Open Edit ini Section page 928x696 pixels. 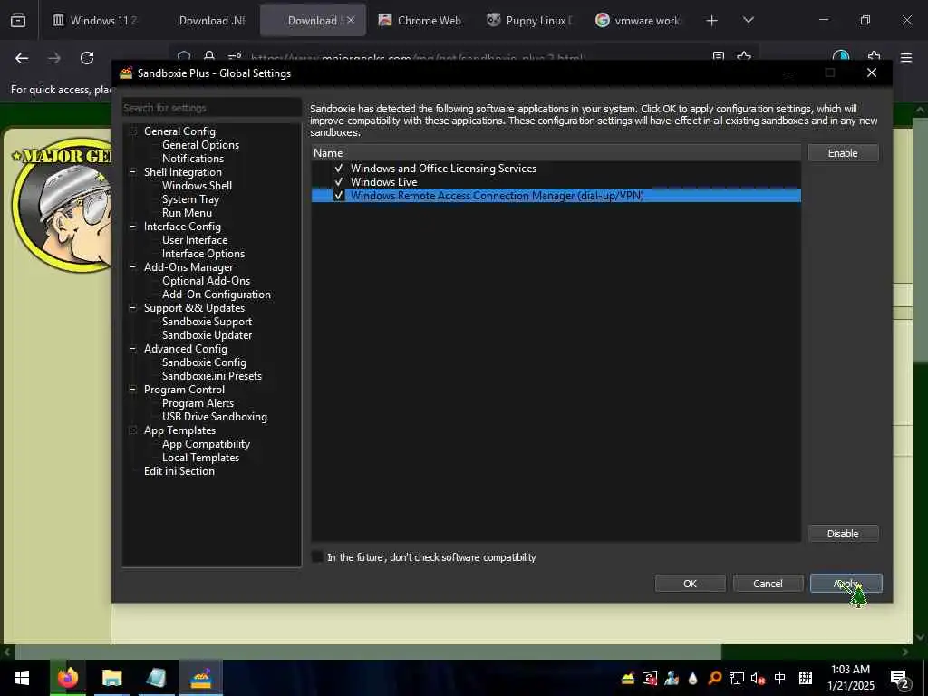[x=179, y=471]
